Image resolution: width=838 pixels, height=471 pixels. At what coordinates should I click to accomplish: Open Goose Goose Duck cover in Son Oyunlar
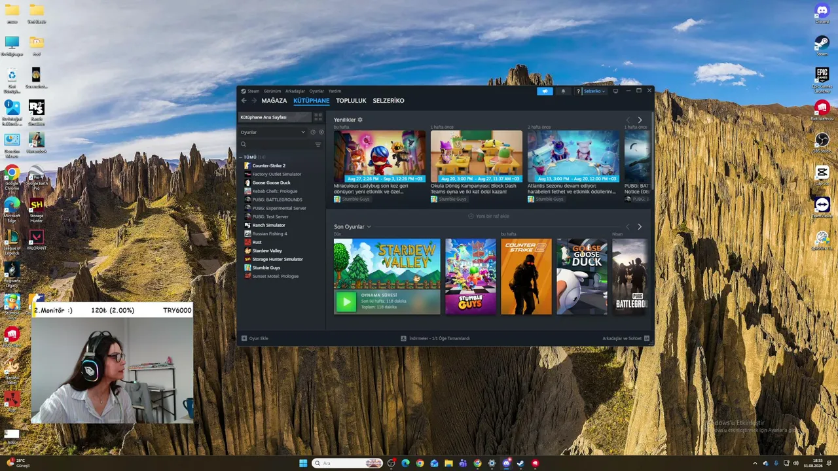582,276
